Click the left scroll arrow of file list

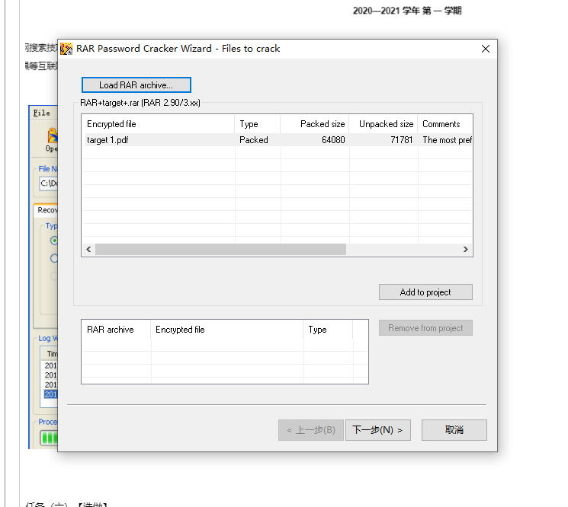pos(88,249)
